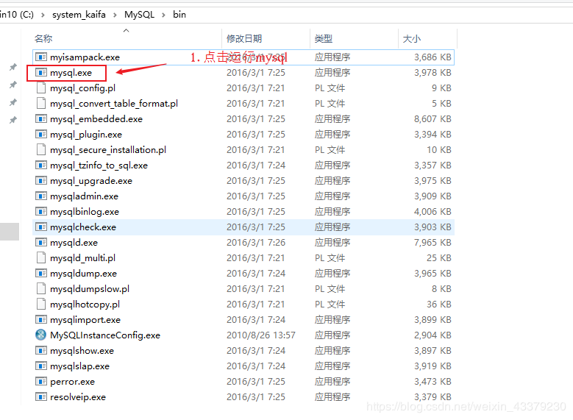Click the mysqlcheck.exe icon
Screen dimensions: 573x420
point(41,227)
